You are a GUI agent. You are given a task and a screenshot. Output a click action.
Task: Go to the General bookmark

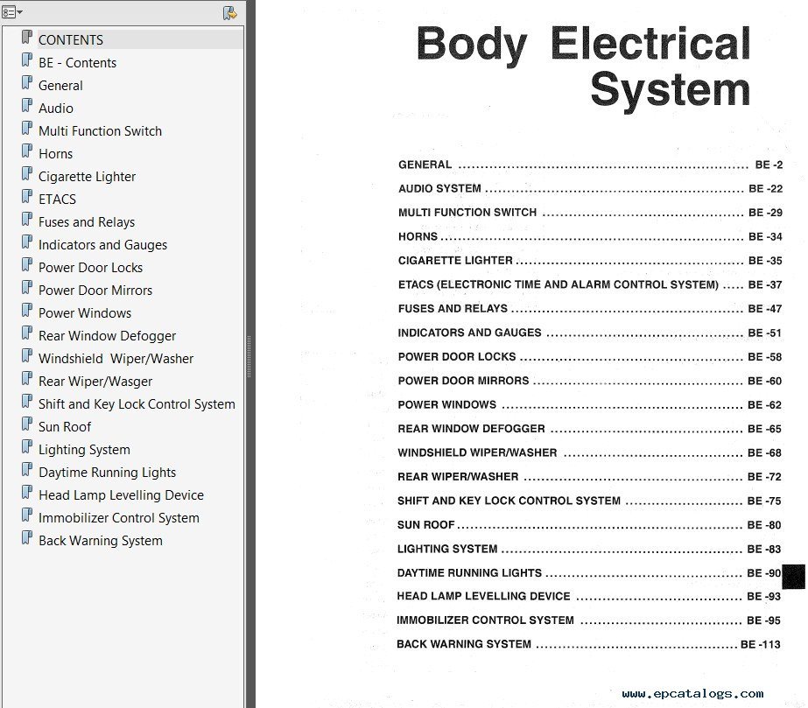click(x=60, y=85)
